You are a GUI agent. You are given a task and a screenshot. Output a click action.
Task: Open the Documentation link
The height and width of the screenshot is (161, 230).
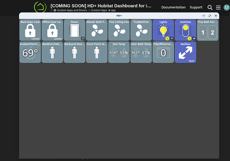point(173,7)
